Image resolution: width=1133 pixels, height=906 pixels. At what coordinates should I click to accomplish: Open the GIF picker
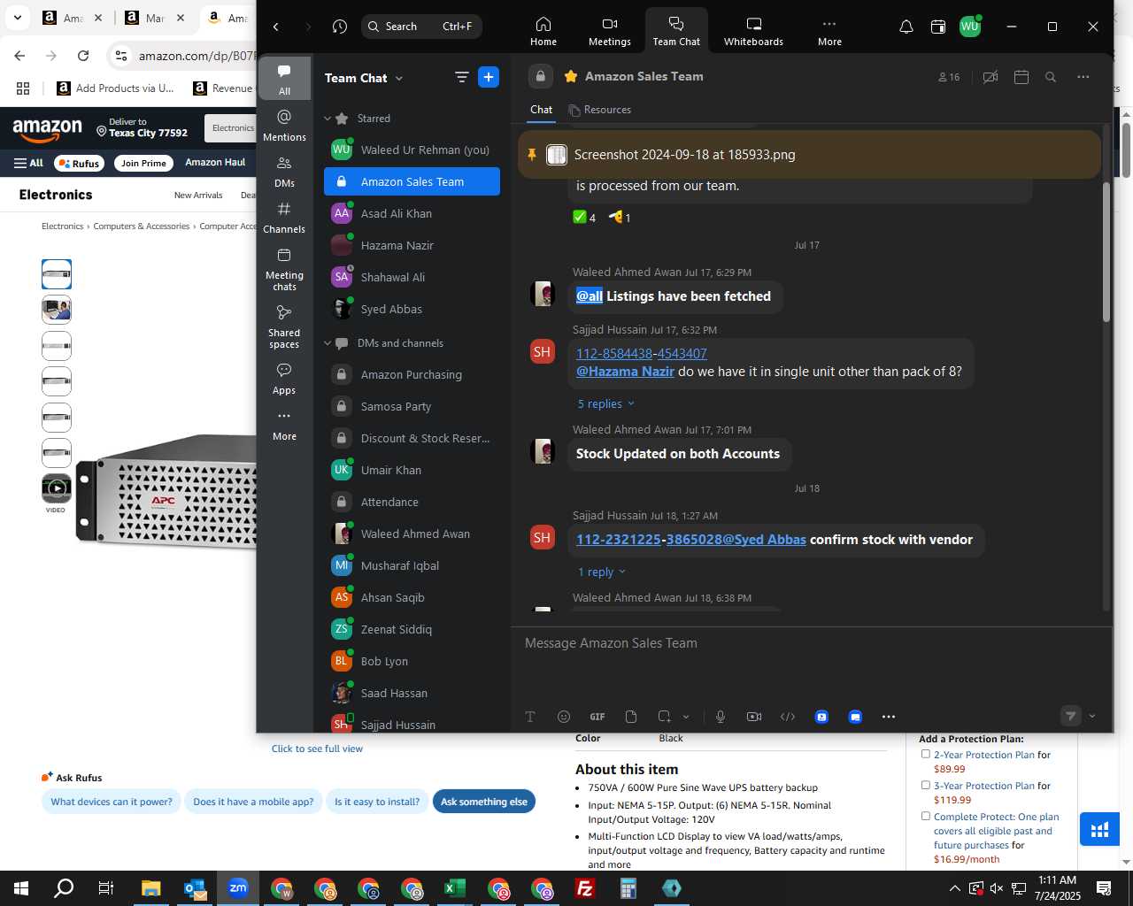[597, 717]
